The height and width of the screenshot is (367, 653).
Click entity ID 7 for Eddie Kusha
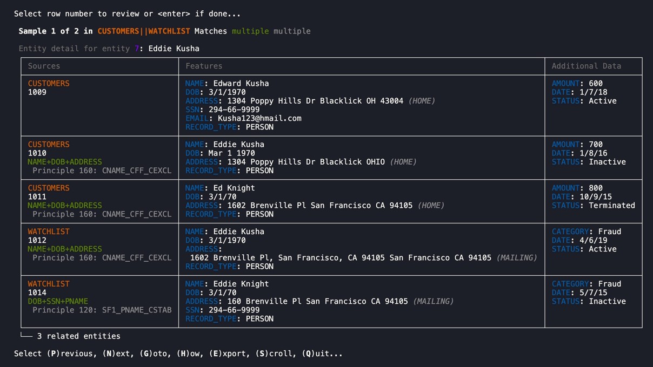pyautogui.click(x=137, y=49)
